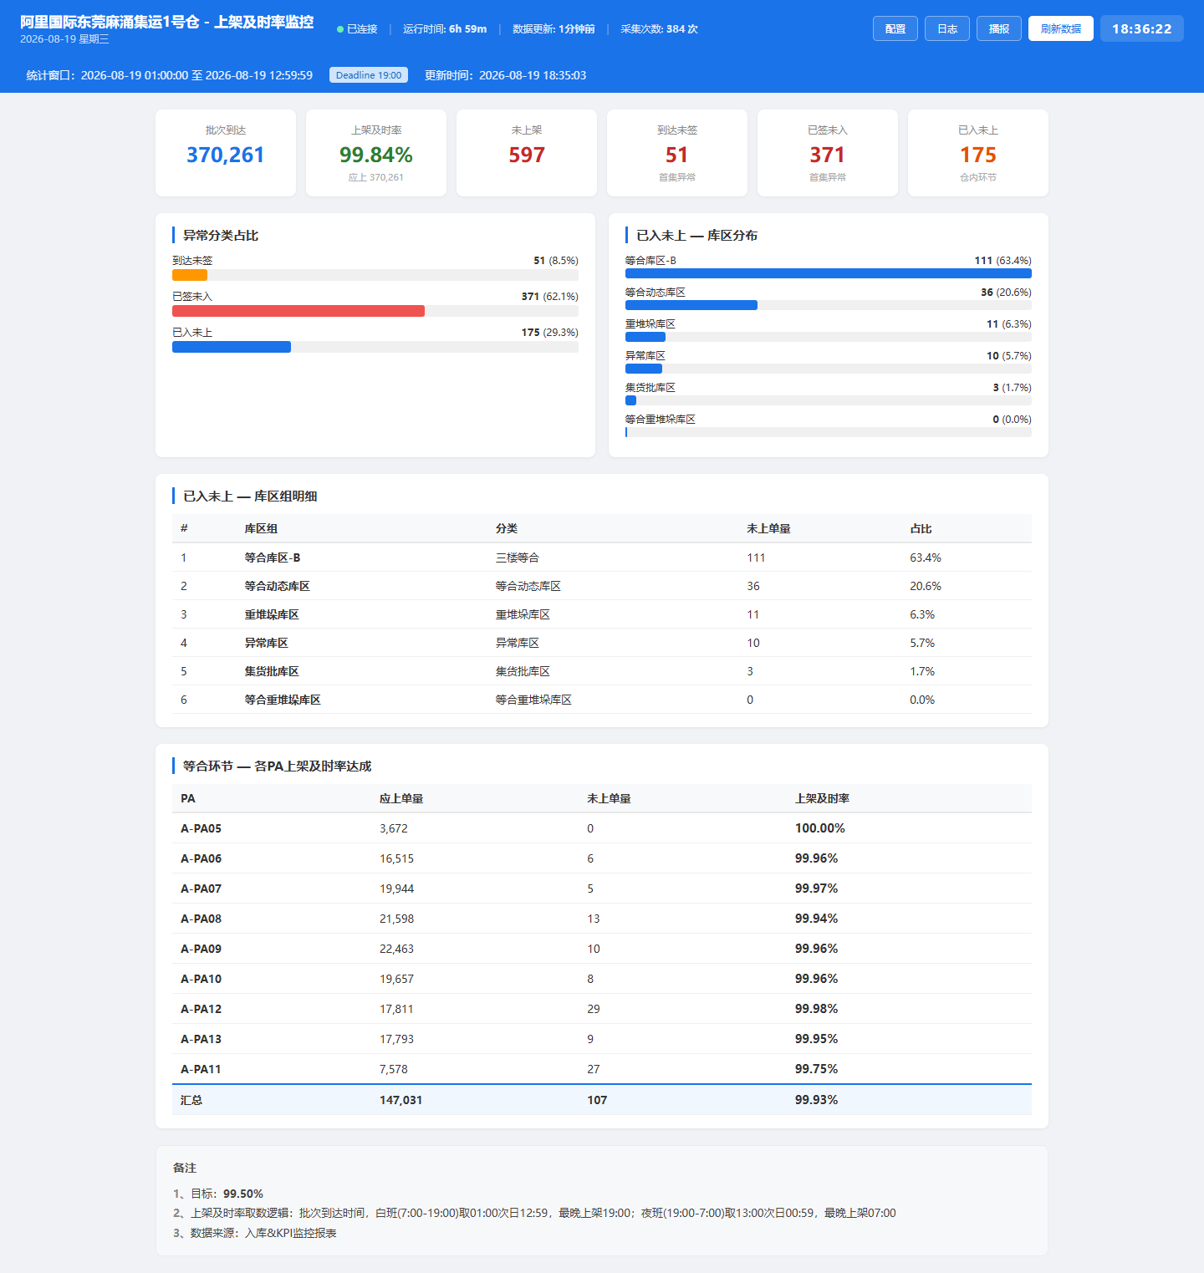The height and width of the screenshot is (1273, 1204).
Task: Select the A-PA11 row
Action: coord(602,1069)
